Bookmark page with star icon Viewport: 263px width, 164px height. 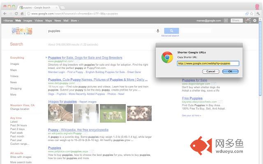click(251, 14)
